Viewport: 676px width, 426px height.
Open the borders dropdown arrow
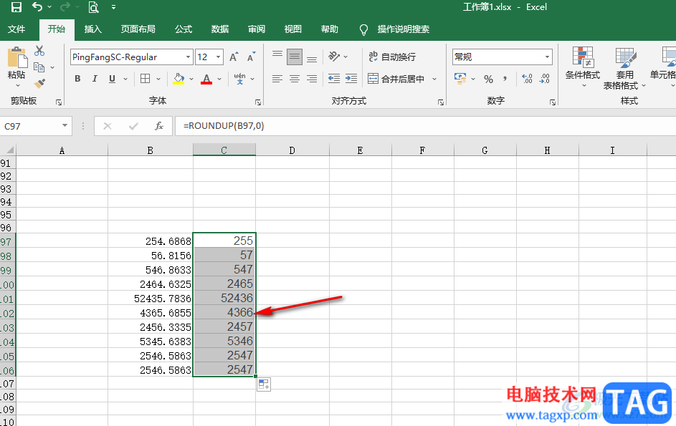pyautogui.click(x=158, y=79)
